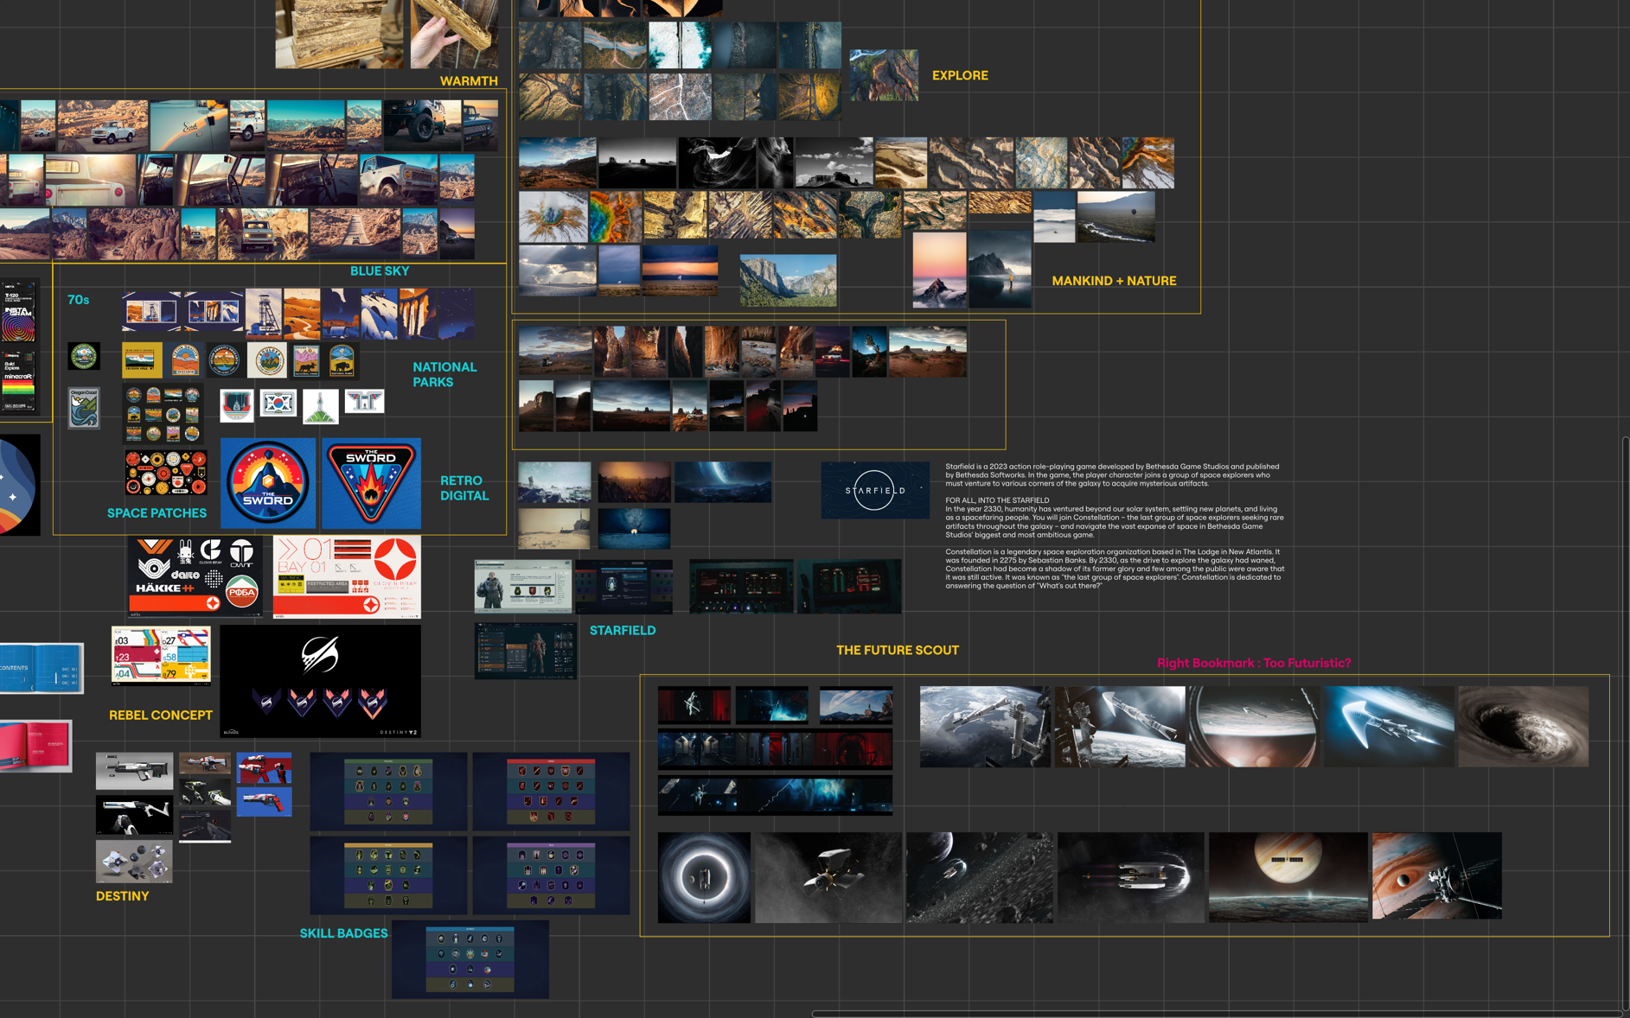Click the black hole ring image
This screenshot has width=1630, height=1018.
point(703,877)
